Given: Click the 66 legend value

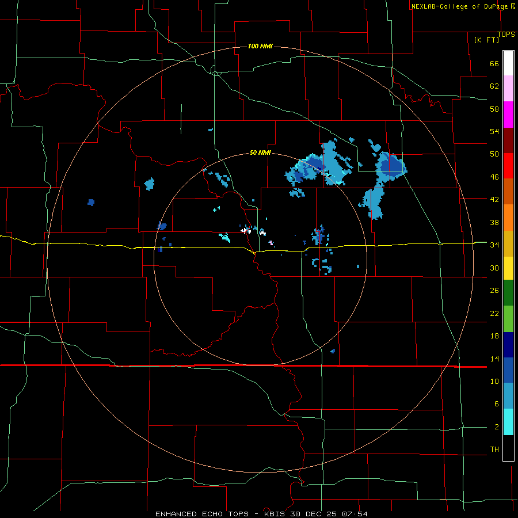Looking at the screenshot, I should point(494,63).
